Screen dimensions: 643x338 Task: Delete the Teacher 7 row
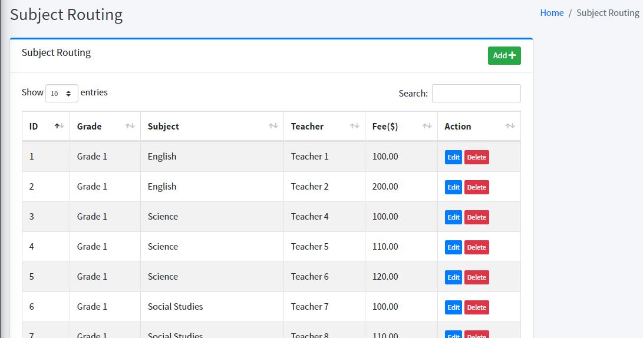477,307
